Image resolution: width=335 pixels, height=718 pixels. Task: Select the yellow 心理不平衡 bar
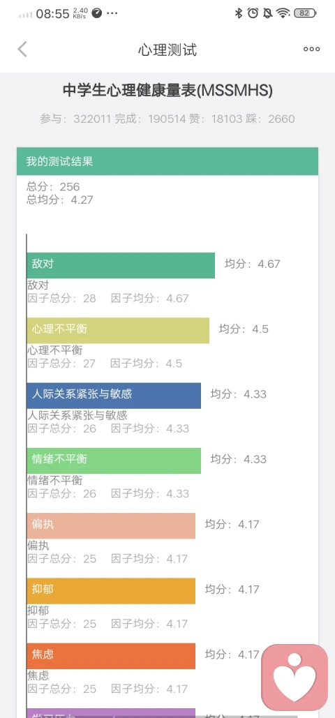click(x=118, y=330)
